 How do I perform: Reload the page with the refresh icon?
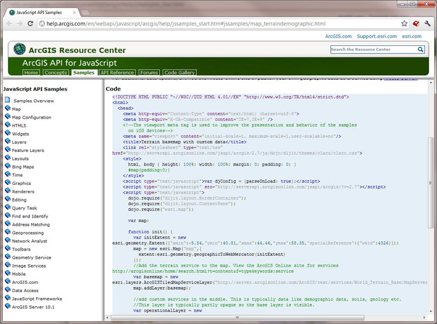30,24
